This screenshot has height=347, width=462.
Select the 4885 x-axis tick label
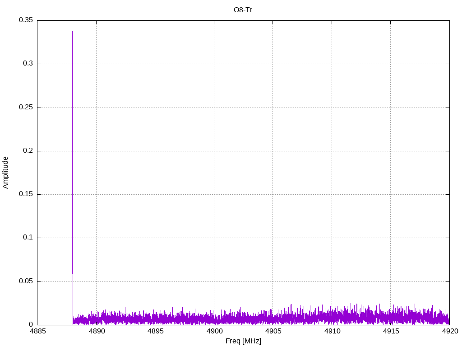pos(37,332)
